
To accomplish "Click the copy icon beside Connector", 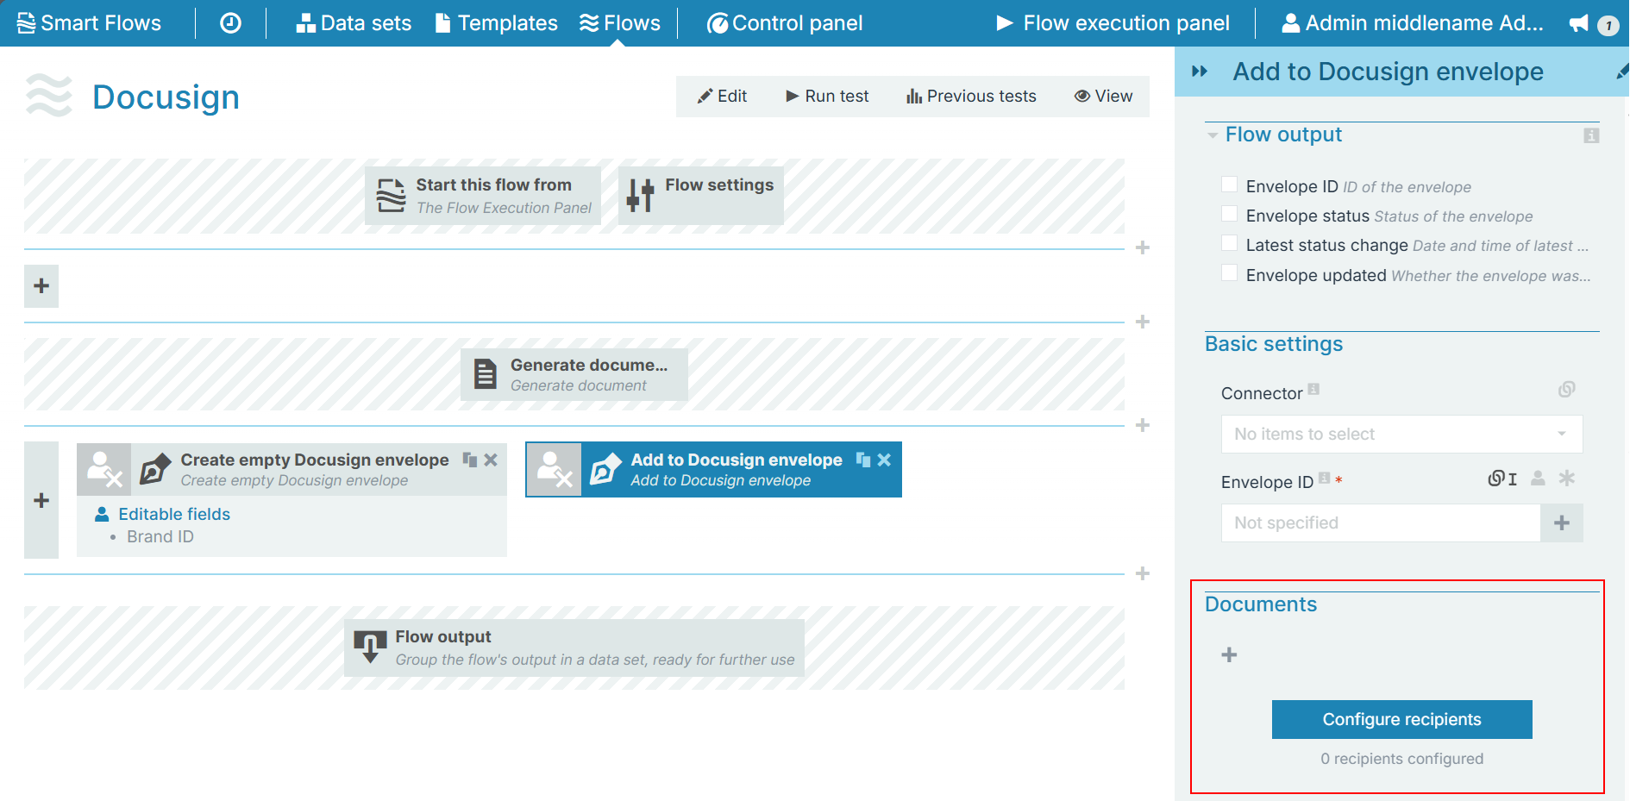I will [x=1566, y=390].
